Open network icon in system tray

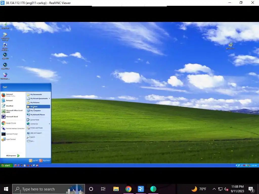(x=220, y=189)
